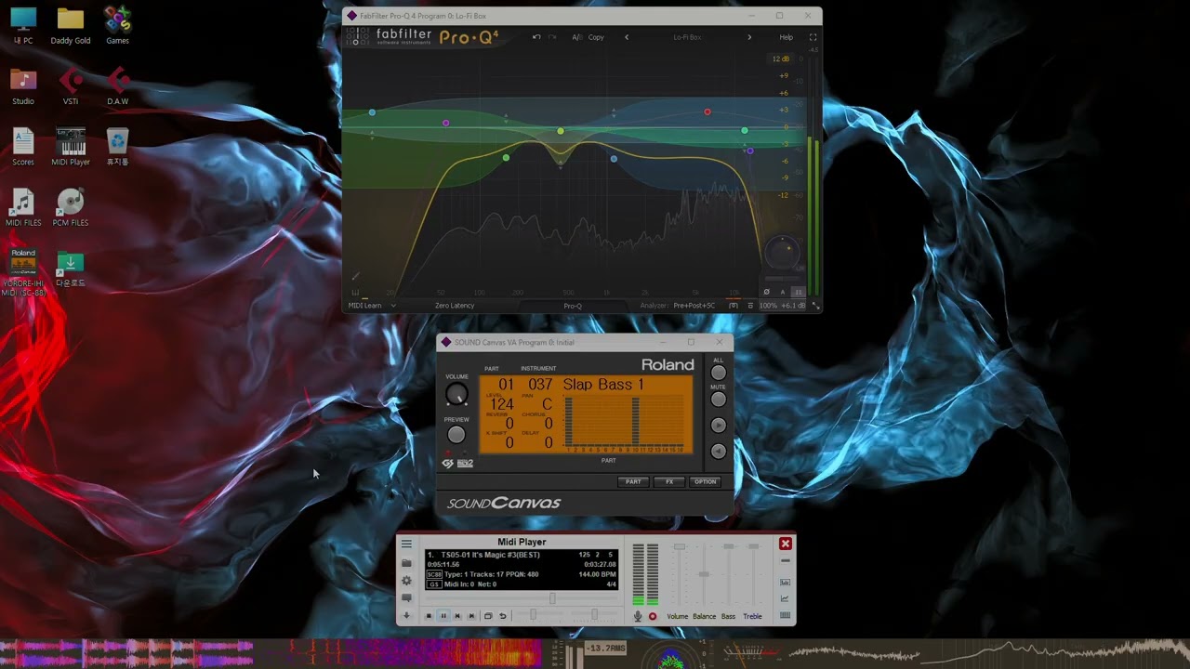
Task: Skip to next track in Midi Player
Action: click(471, 616)
